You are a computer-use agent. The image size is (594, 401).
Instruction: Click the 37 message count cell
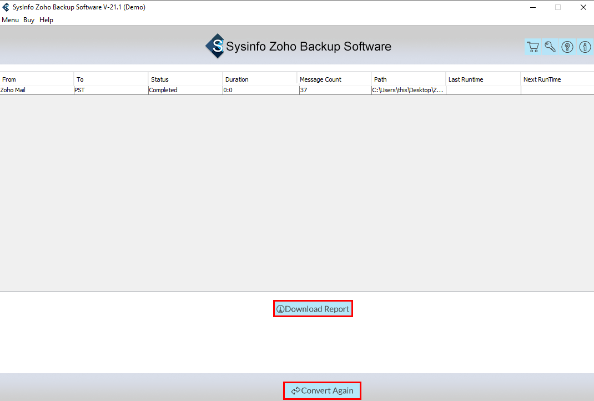tap(335, 90)
